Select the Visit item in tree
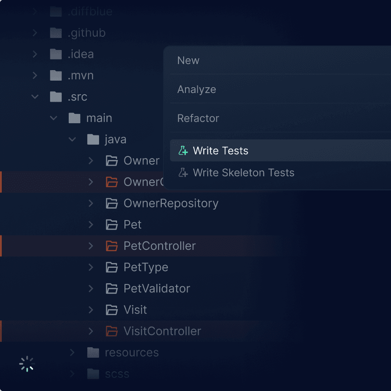This screenshot has width=391, height=391. [135, 310]
